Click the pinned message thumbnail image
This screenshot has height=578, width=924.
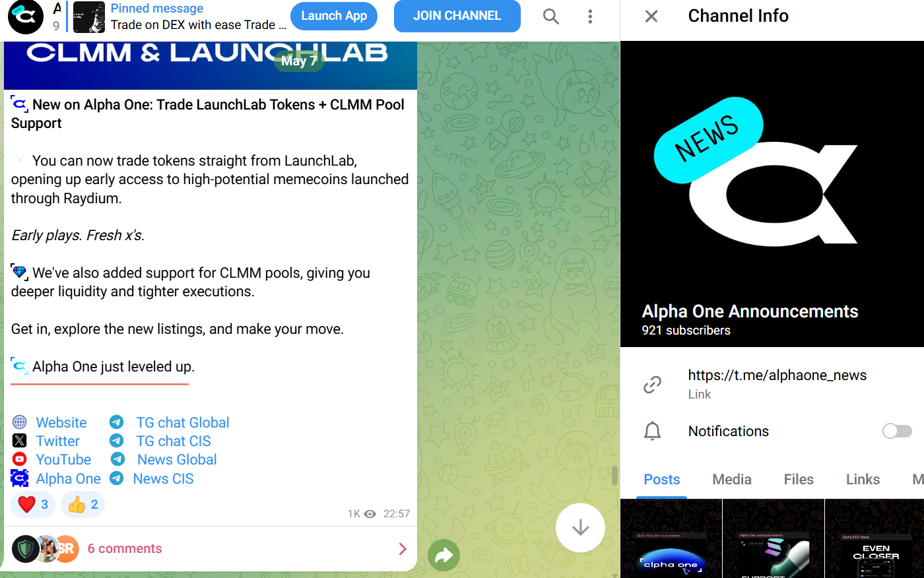coord(89,17)
